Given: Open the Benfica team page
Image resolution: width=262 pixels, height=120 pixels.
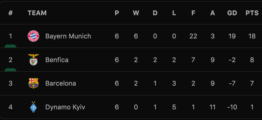Looking at the screenshot, I should click(57, 60).
